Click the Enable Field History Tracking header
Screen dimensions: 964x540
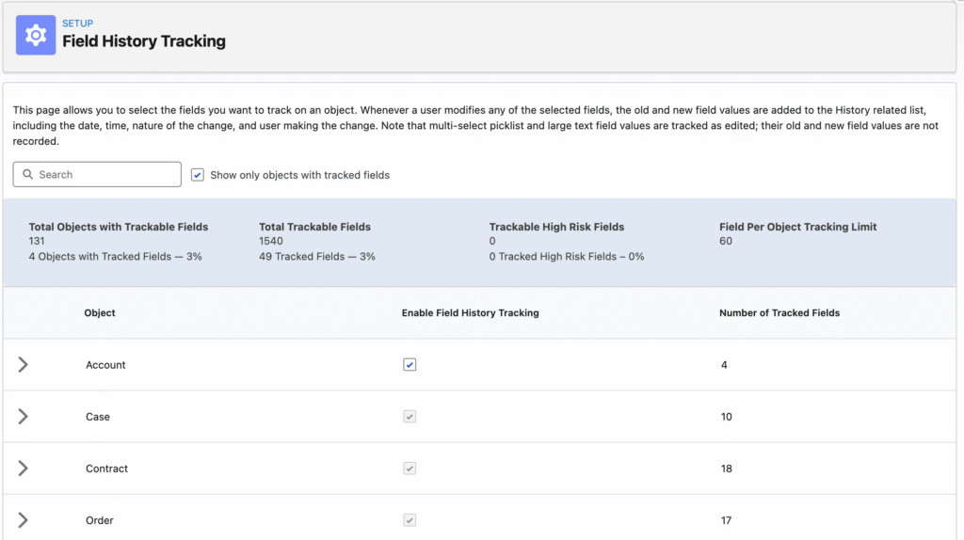pos(470,313)
